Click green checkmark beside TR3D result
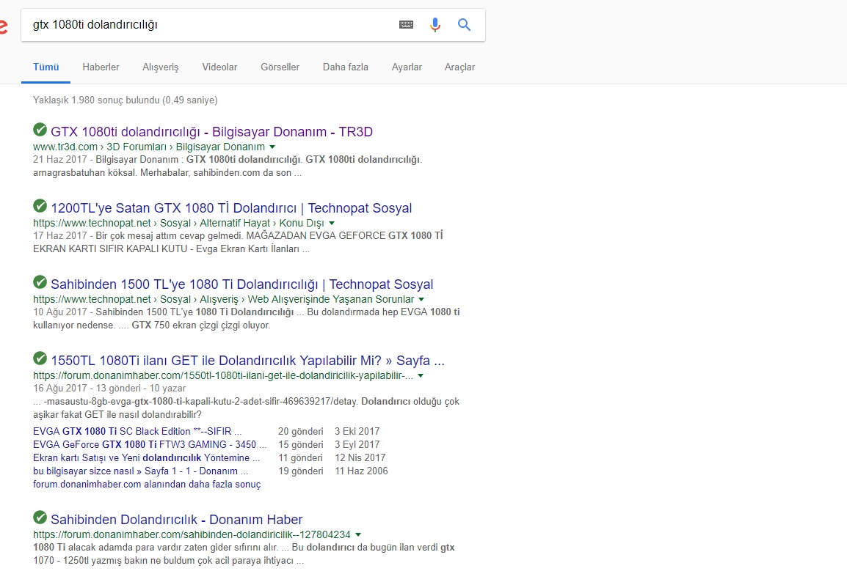The width and height of the screenshot is (847, 574). (x=40, y=130)
